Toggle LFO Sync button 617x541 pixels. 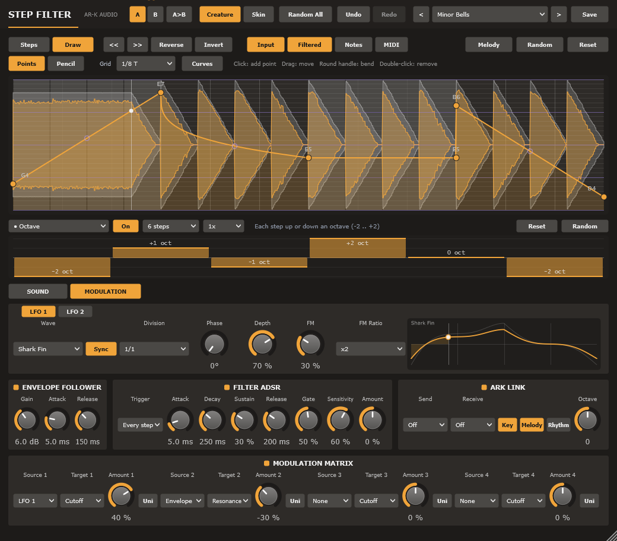101,349
